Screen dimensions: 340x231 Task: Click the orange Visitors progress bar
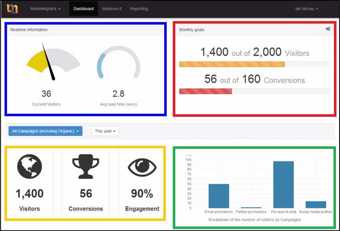pos(232,64)
